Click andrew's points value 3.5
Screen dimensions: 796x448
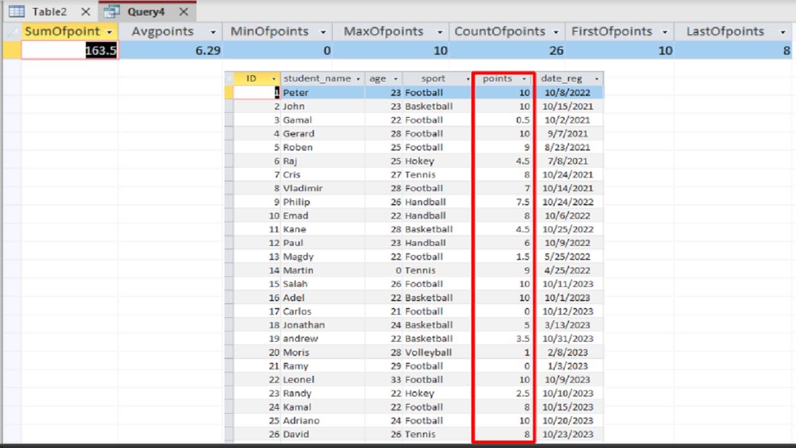click(522, 339)
